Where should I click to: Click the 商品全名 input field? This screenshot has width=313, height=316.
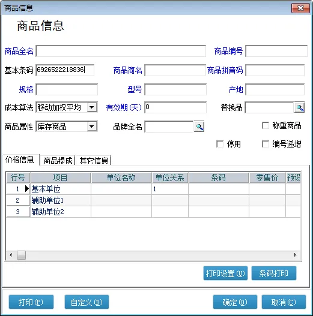121,51
